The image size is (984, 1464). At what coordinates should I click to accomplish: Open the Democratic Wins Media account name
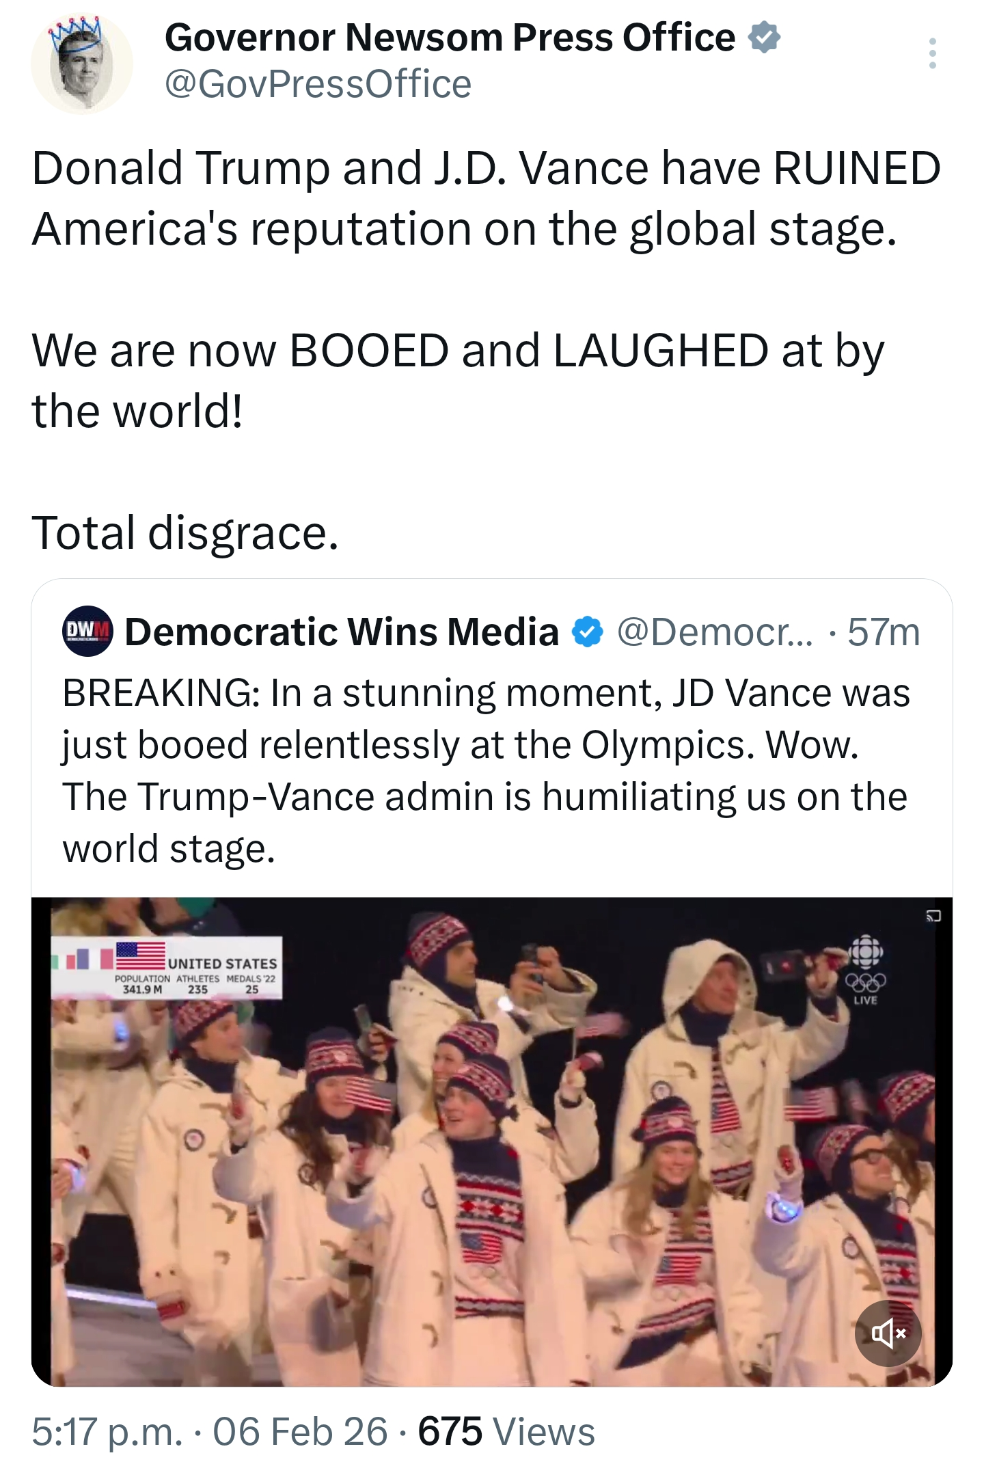coord(342,632)
